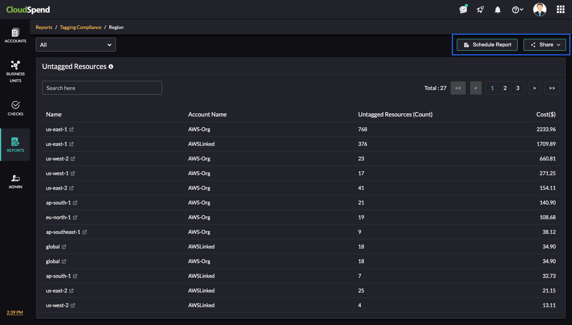572x325 pixels.
Task: Open the Tagging Compliance breadcrumb link
Action: coord(81,27)
